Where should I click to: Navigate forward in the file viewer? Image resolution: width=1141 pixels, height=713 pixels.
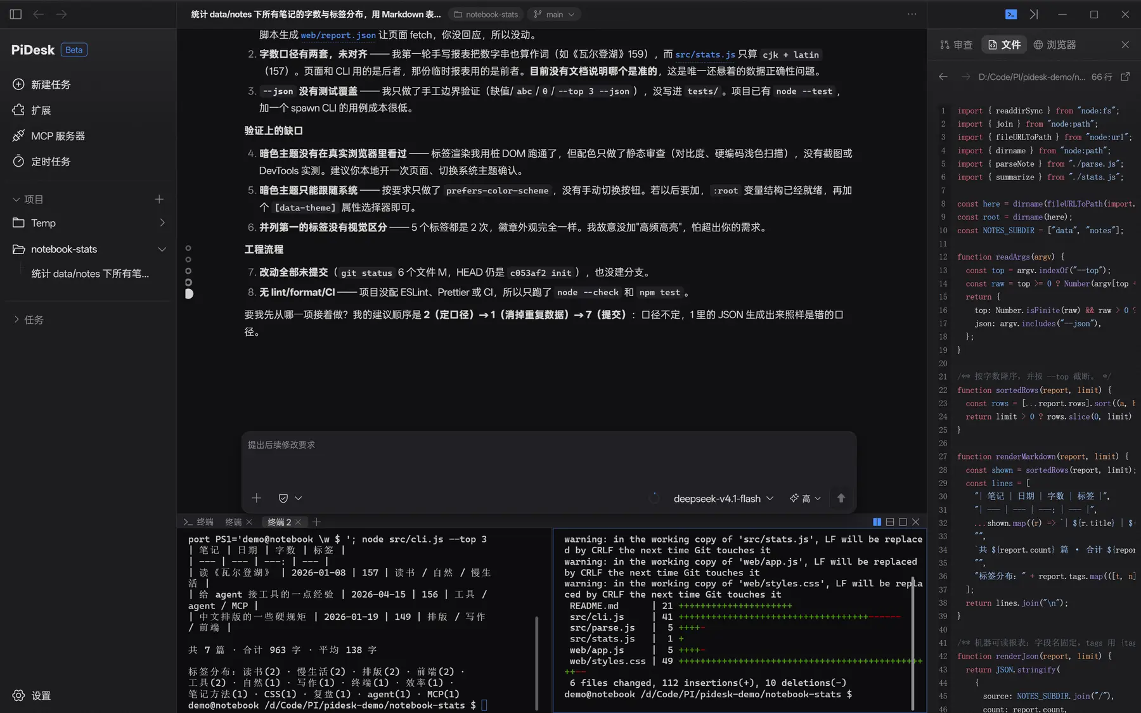pos(966,77)
